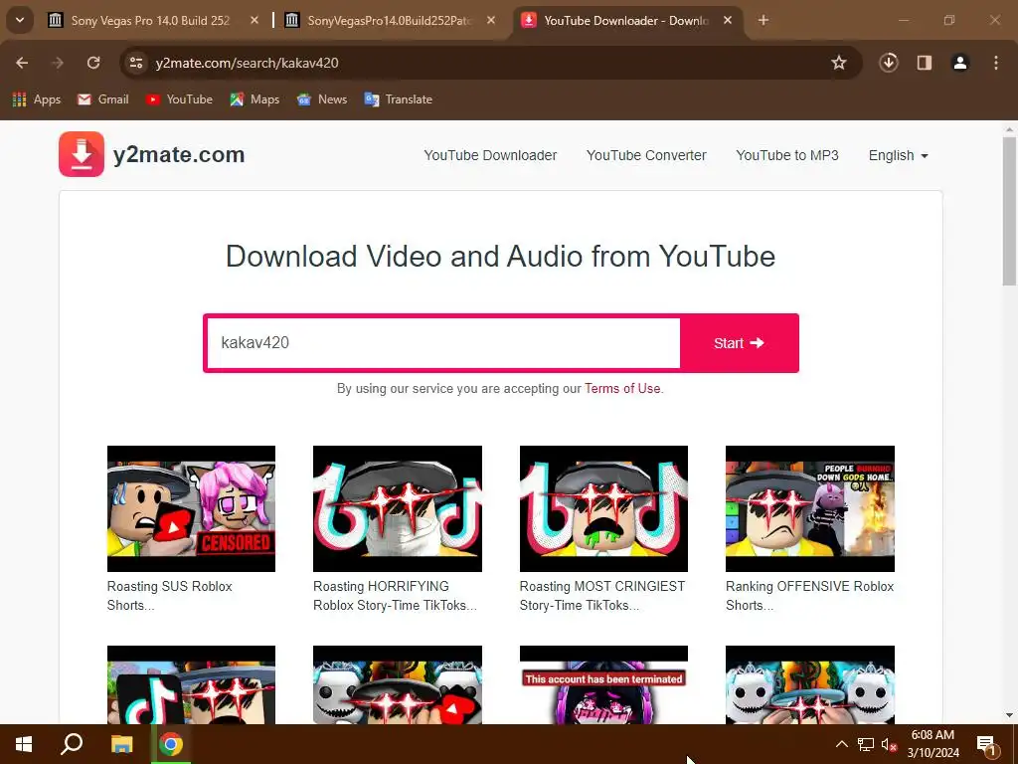Open 'This account has been terminated' thumbnail
Screen dimensions: 1018x764
tap(603, 684)
